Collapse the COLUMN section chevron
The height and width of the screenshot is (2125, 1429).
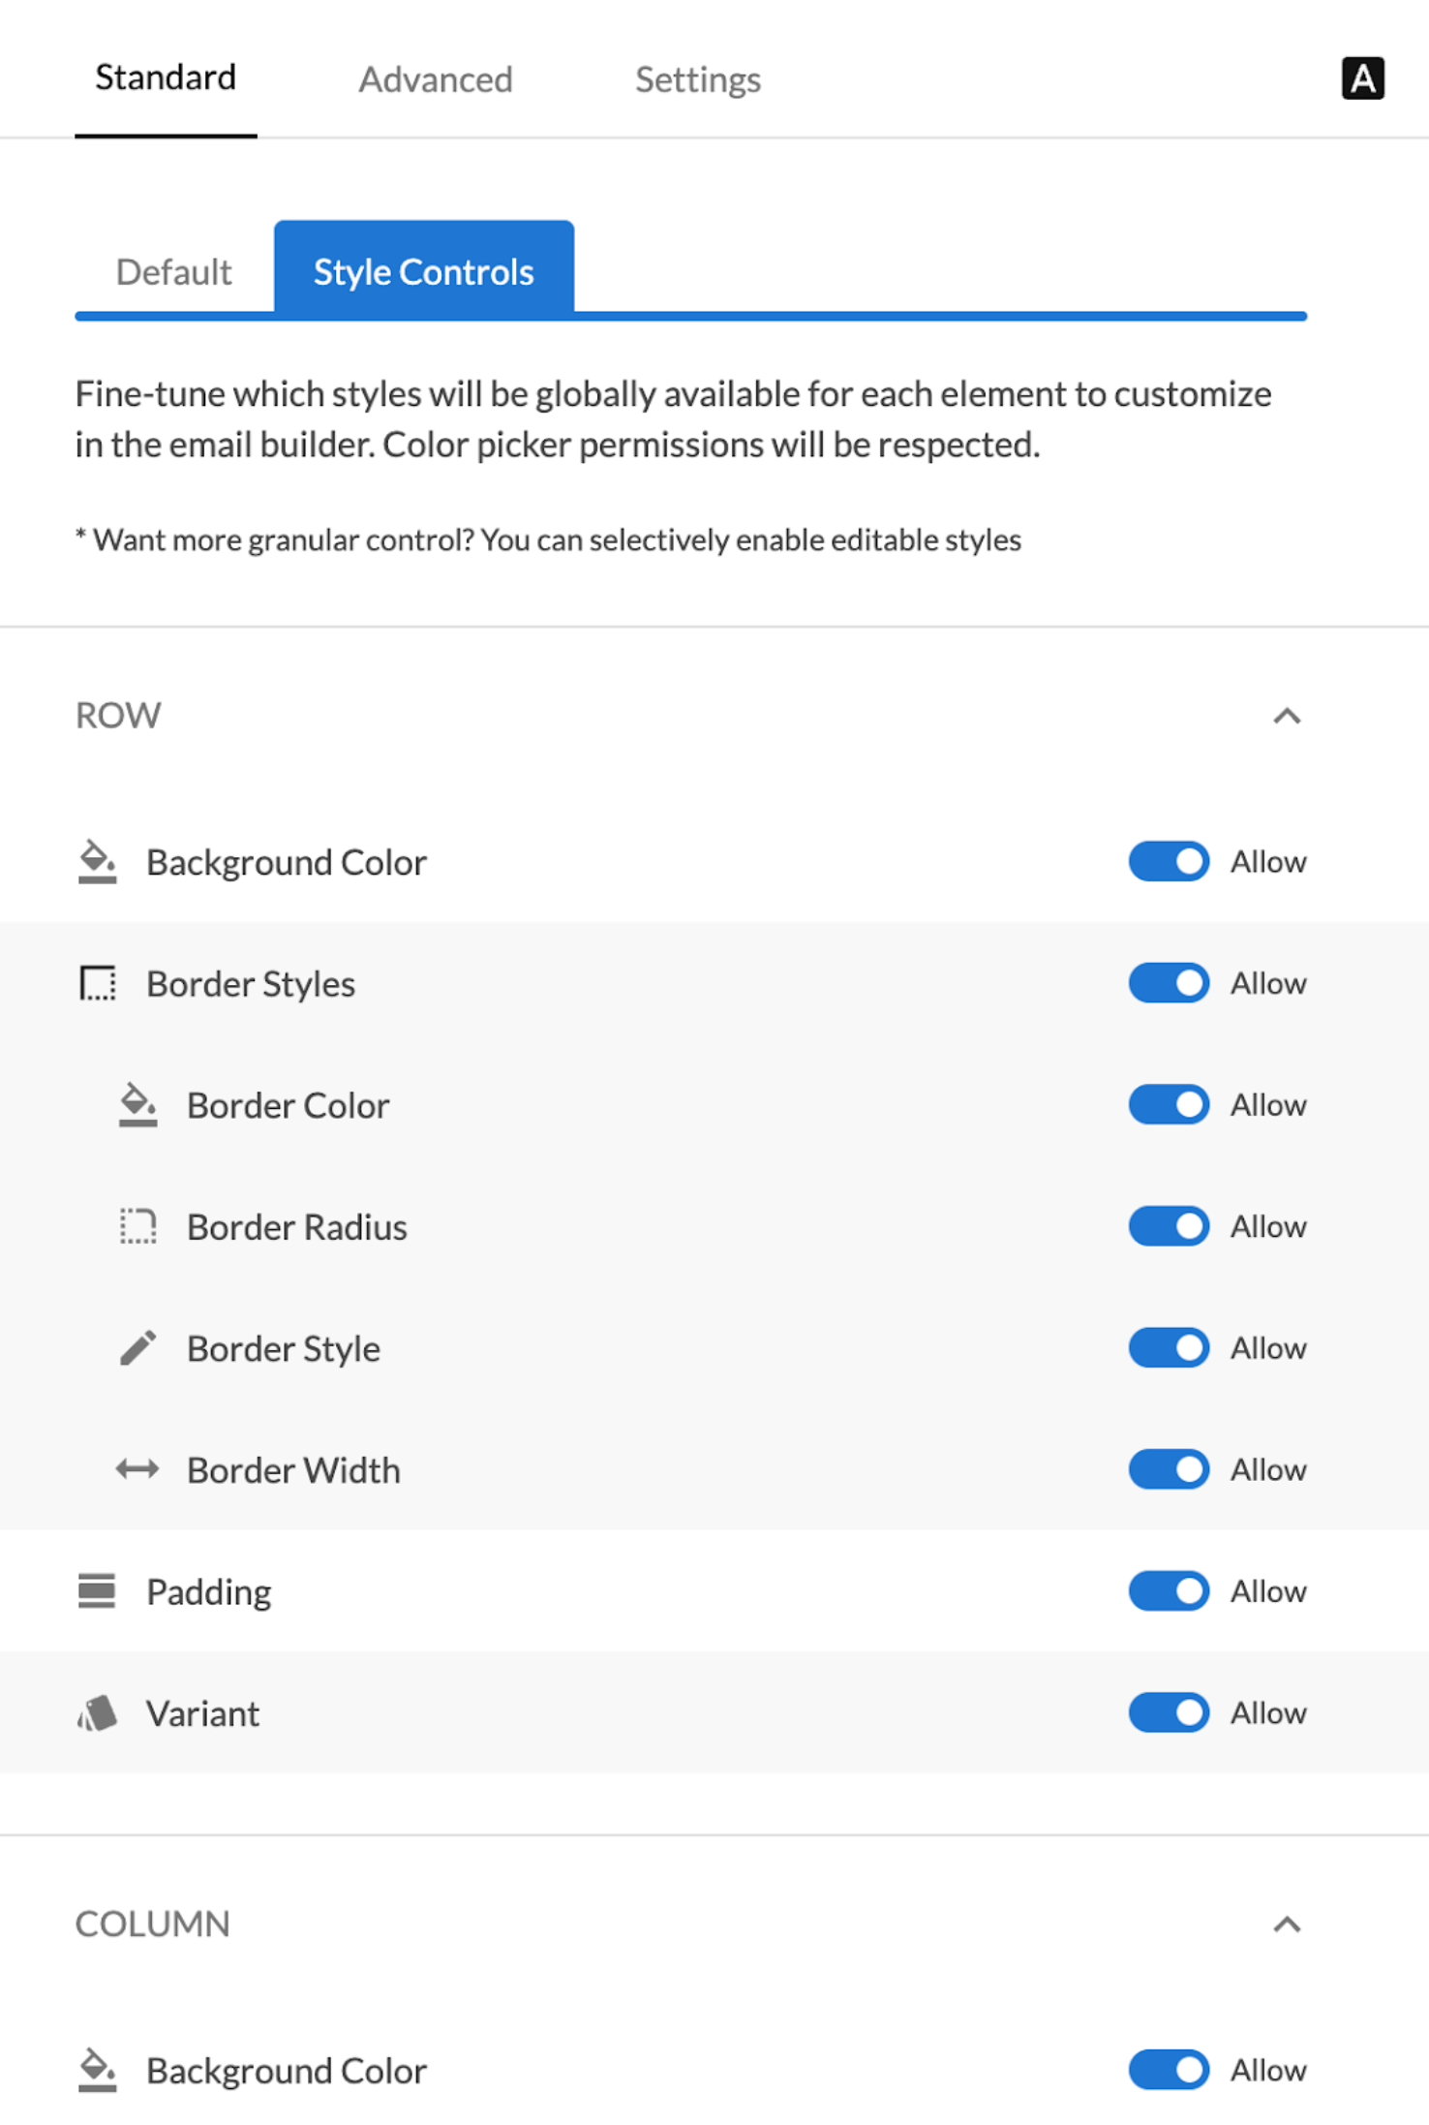(x=1286, y=1924)
